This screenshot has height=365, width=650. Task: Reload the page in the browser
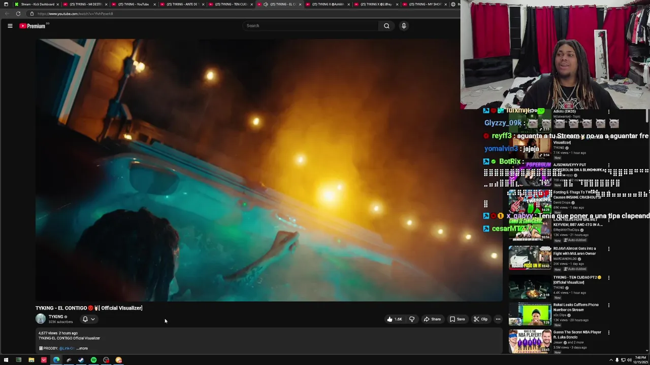(x=18, y=14)
